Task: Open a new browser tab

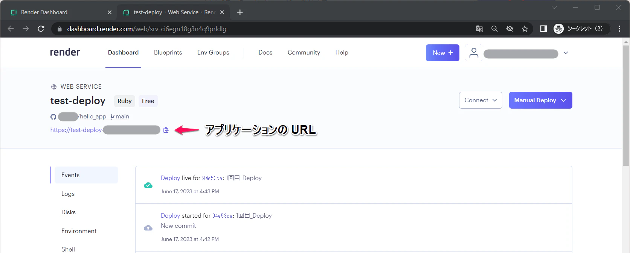Action: 240,12
